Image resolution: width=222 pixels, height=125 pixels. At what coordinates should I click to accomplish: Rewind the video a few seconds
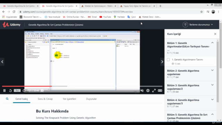(x=10, y=91)
